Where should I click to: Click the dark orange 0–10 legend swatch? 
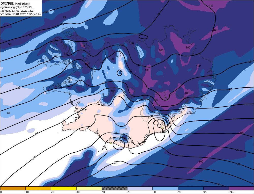13,188
